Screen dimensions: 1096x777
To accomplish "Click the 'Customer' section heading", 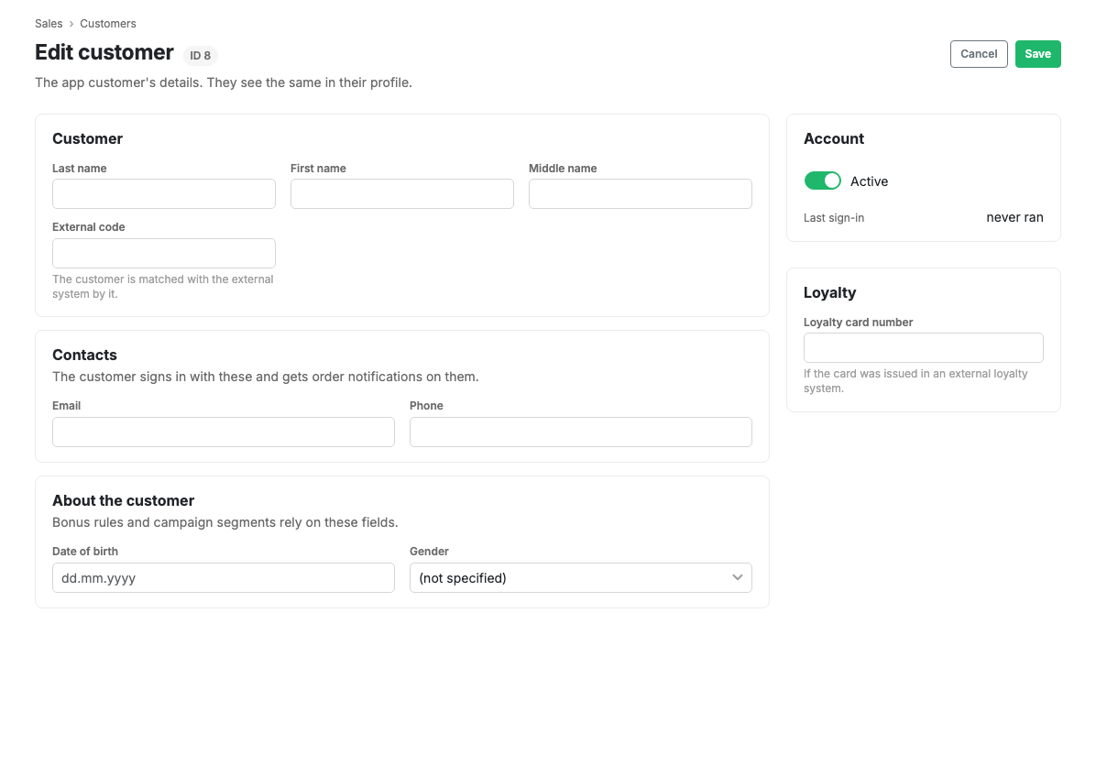I will [87, 138].
